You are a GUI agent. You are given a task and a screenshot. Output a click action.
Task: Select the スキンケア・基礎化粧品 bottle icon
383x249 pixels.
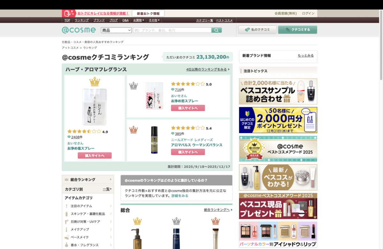click(66, 214)
